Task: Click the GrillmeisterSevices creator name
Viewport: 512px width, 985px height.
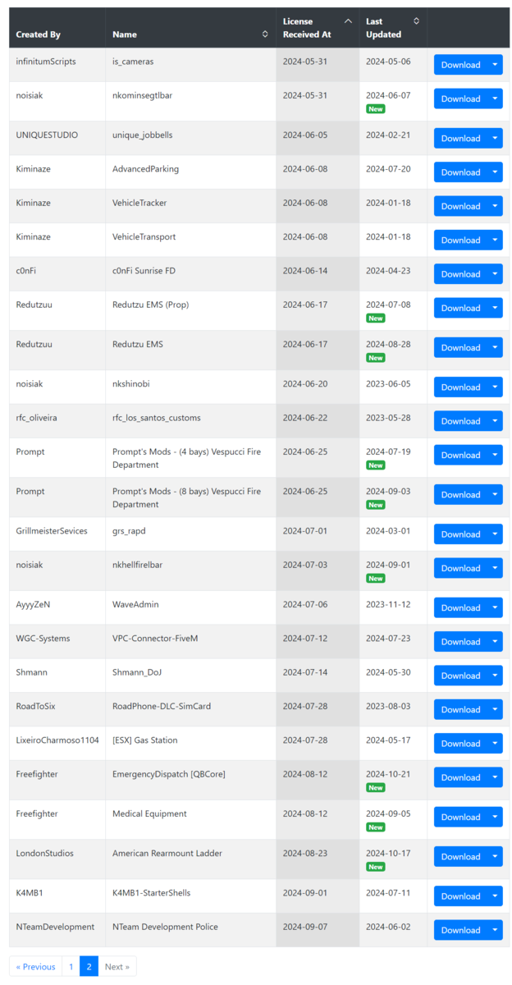Action: (52, 530)
